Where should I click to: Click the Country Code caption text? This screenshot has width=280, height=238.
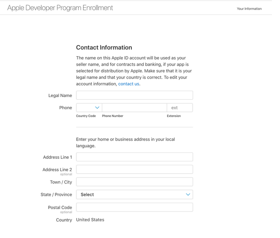86,116
